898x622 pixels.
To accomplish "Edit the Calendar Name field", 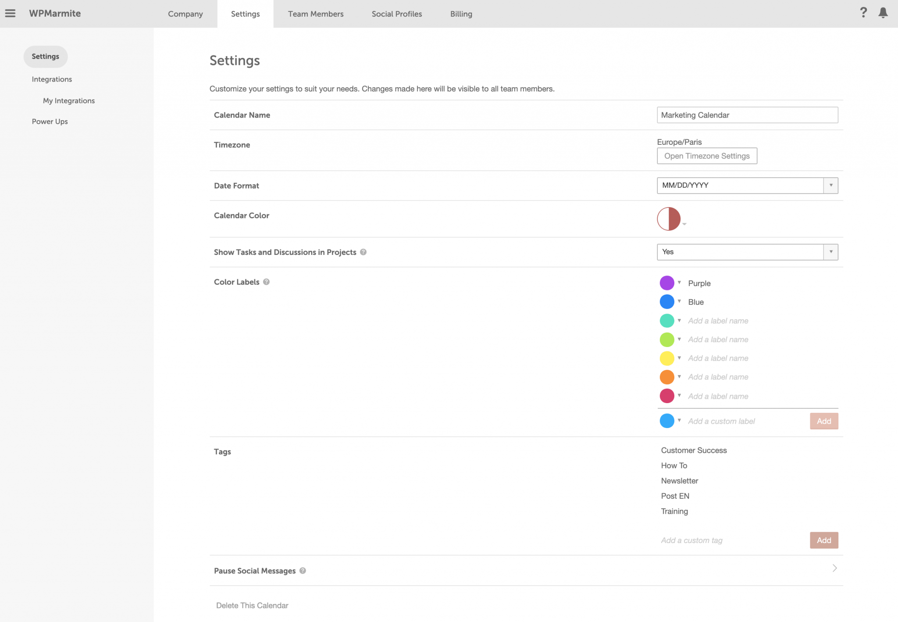I will [x=747, y=115].
